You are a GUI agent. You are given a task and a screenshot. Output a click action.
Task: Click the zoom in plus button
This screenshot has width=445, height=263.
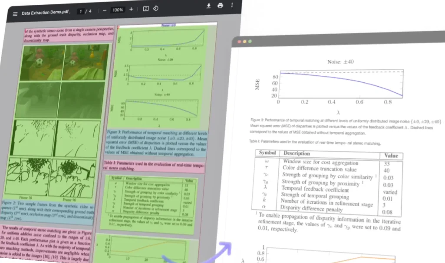point(131,10)
